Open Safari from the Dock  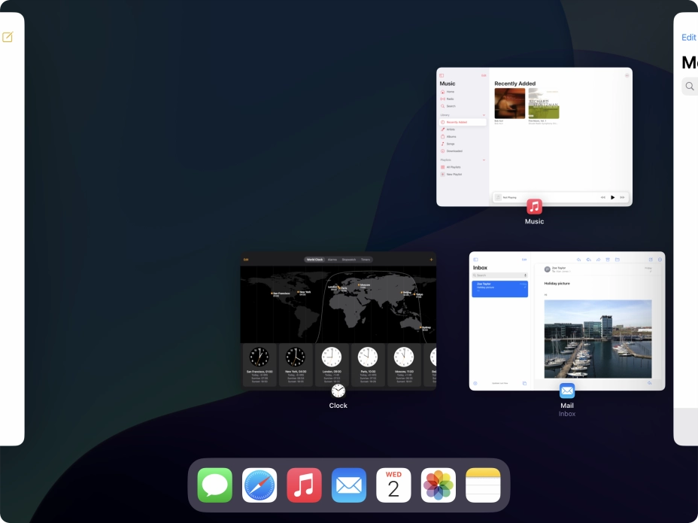[x=259, y=484]
